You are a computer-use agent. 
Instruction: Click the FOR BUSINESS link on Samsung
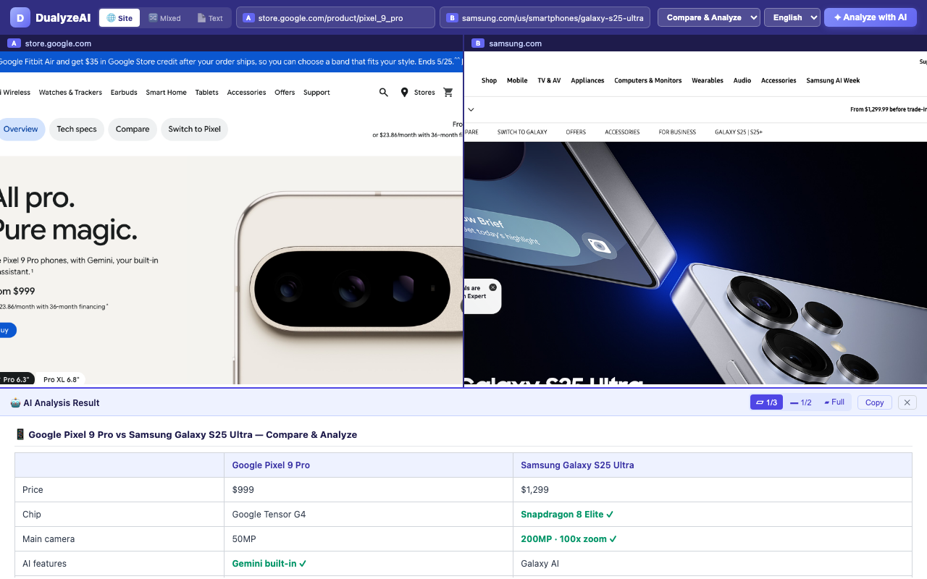tap(677, 132)
